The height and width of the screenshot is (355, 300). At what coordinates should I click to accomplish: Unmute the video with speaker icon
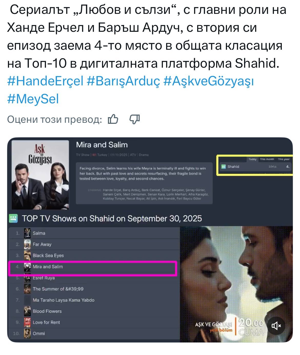point(276,326)
